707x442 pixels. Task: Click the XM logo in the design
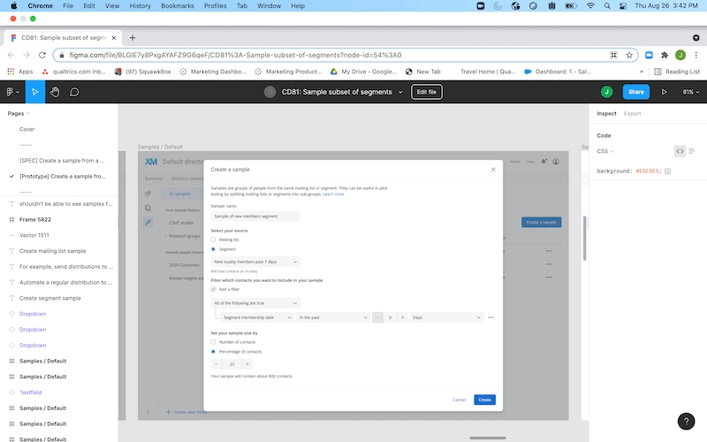pos(151,162)
